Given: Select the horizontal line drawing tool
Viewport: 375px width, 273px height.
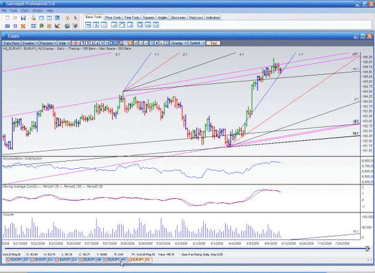Looking at the screenshot, I should [88, 25].
